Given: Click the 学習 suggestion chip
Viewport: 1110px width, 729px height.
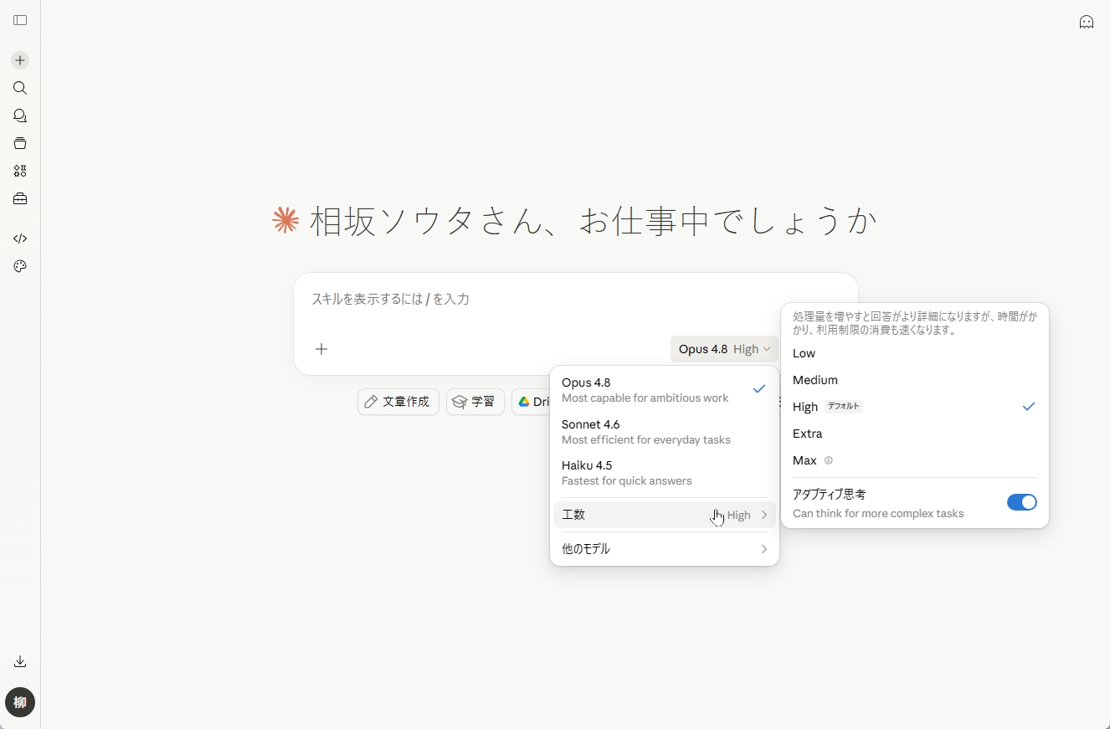Looking at the screenshot, I should 475,402.
